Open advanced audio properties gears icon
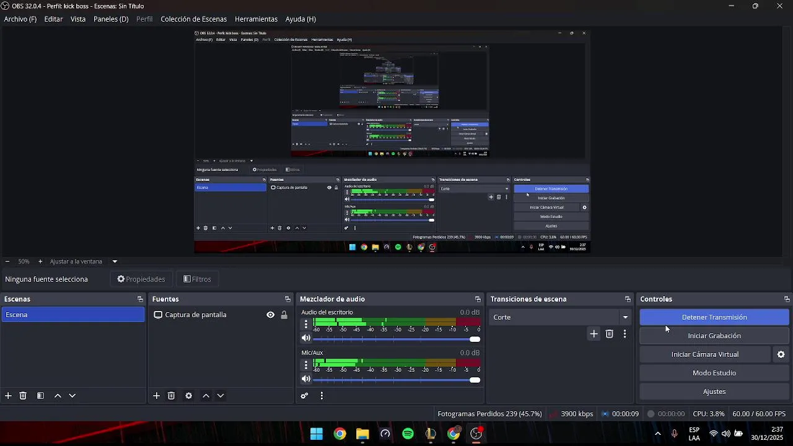Screen dimensions: 793x446 (x=304, y=396)
